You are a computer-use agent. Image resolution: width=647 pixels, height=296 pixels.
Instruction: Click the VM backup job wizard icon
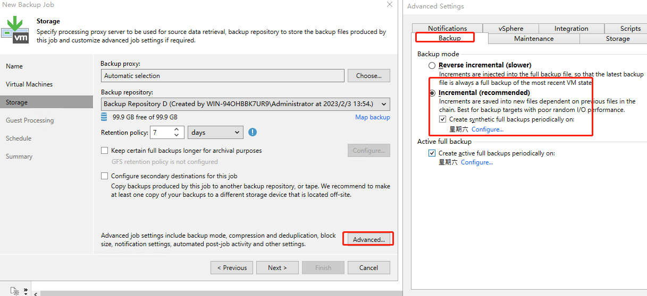(x=15, y=29)
